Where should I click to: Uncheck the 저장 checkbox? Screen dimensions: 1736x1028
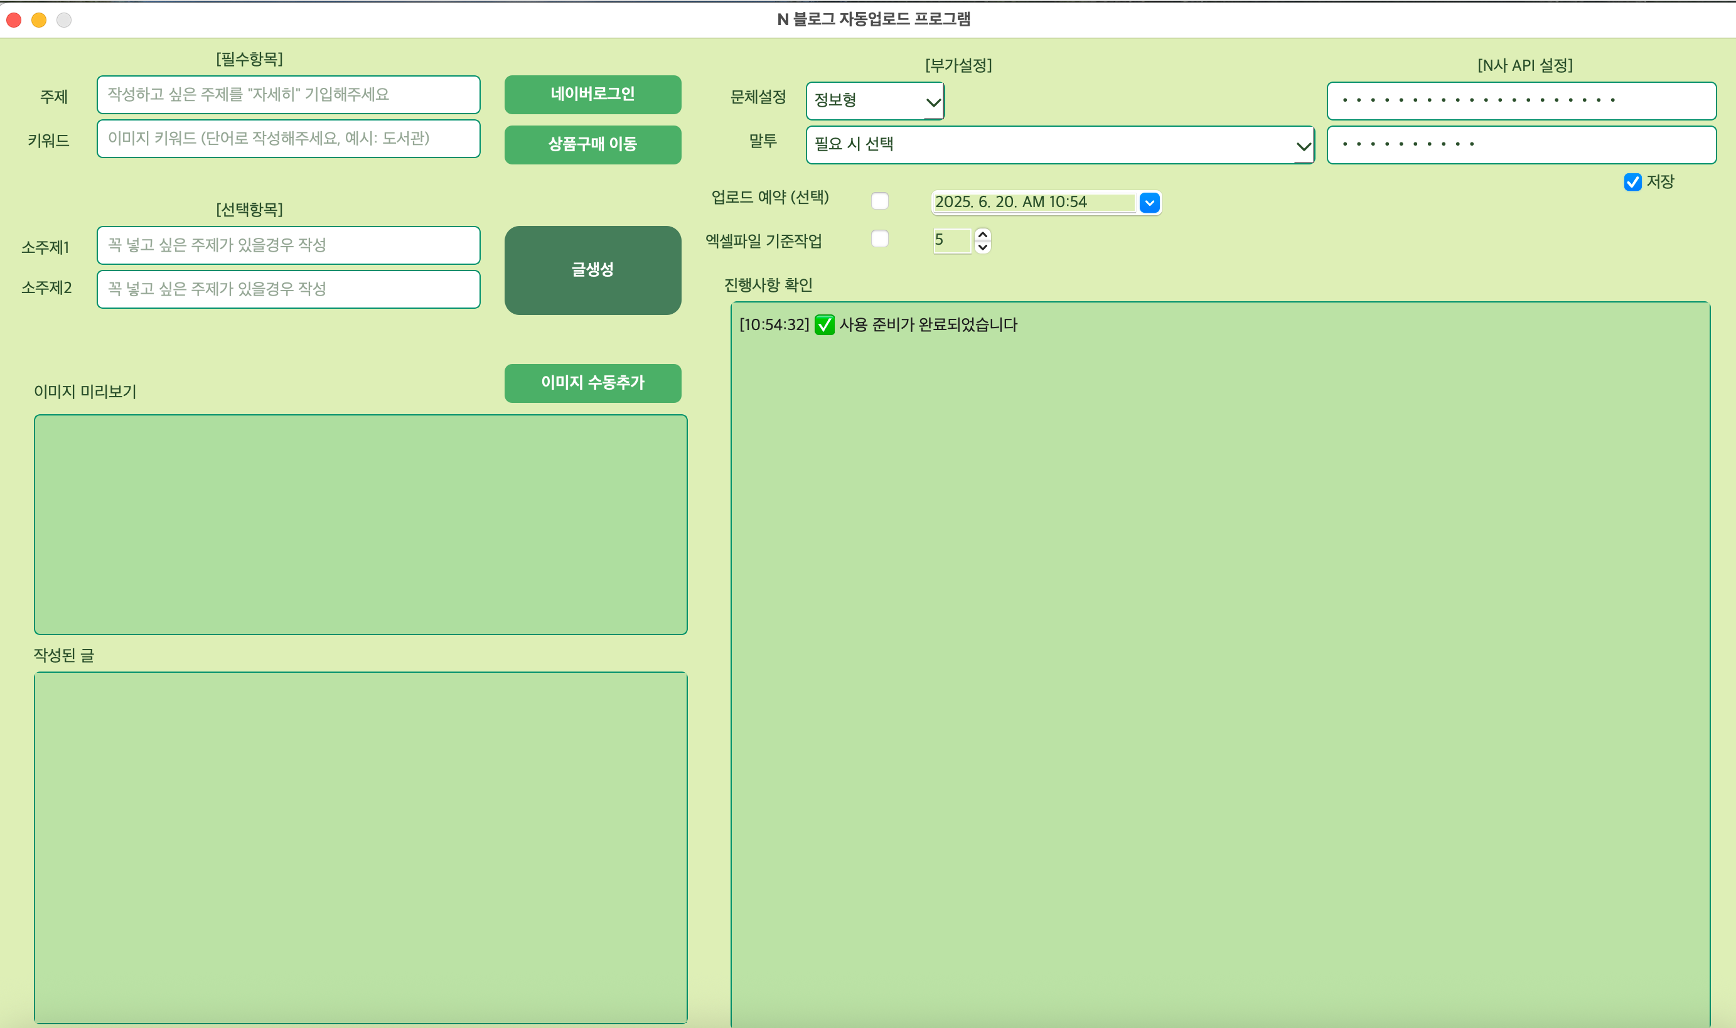pyautogui.click(x=1632, y=182)
